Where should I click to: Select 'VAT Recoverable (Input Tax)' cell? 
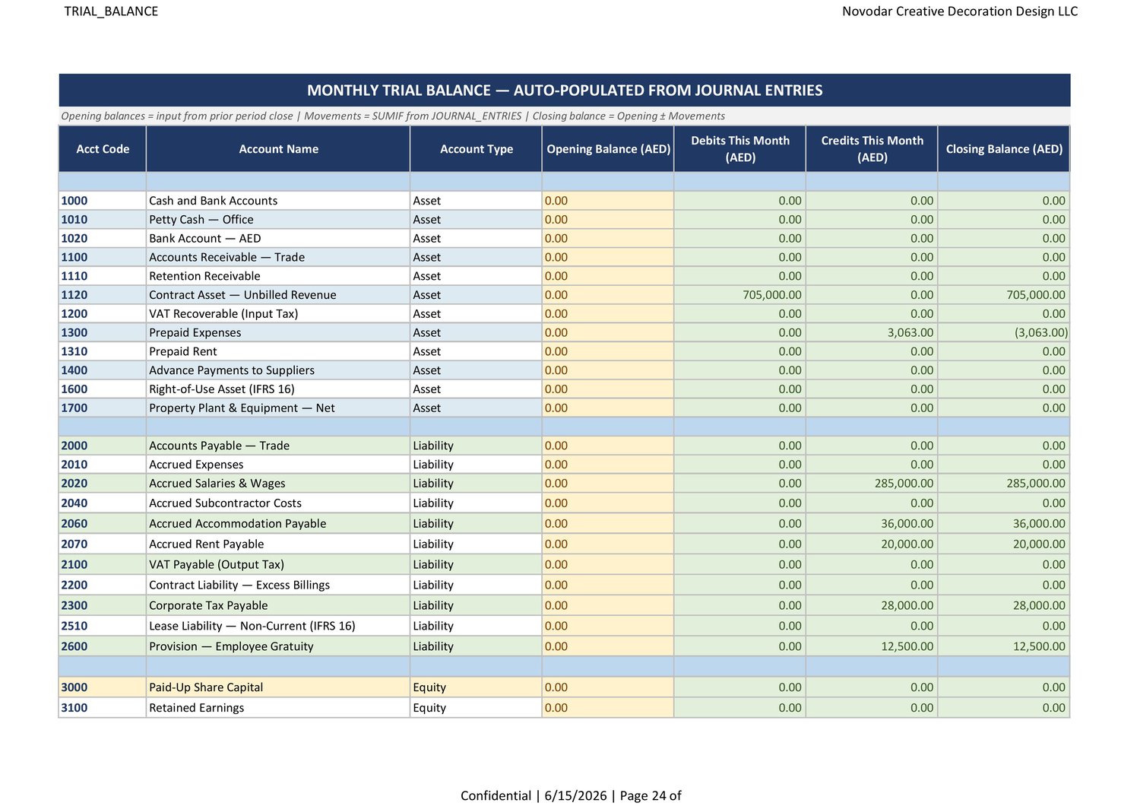point(278,314)
